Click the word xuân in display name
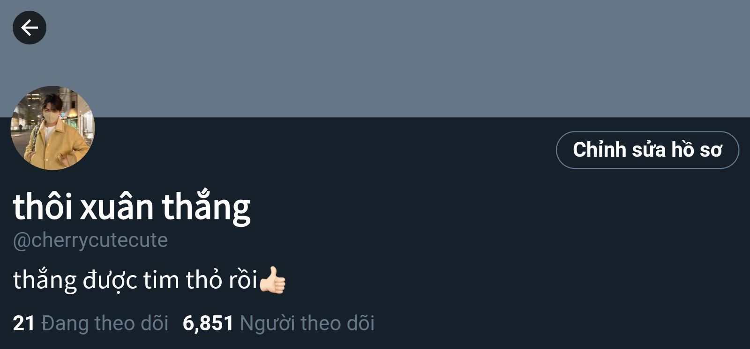750x349 pixels. (117, 206)
